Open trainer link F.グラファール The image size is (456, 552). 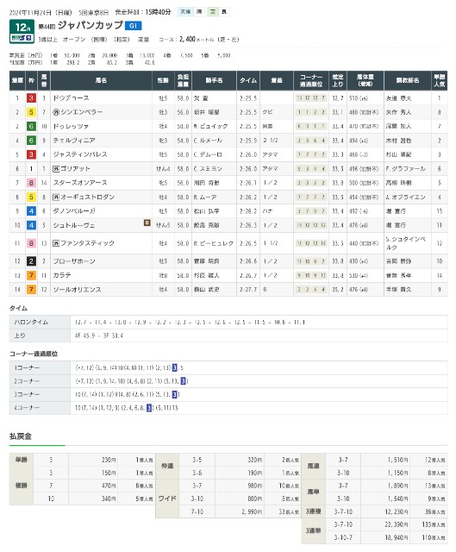pyautogui.click(x=406, y=169)
